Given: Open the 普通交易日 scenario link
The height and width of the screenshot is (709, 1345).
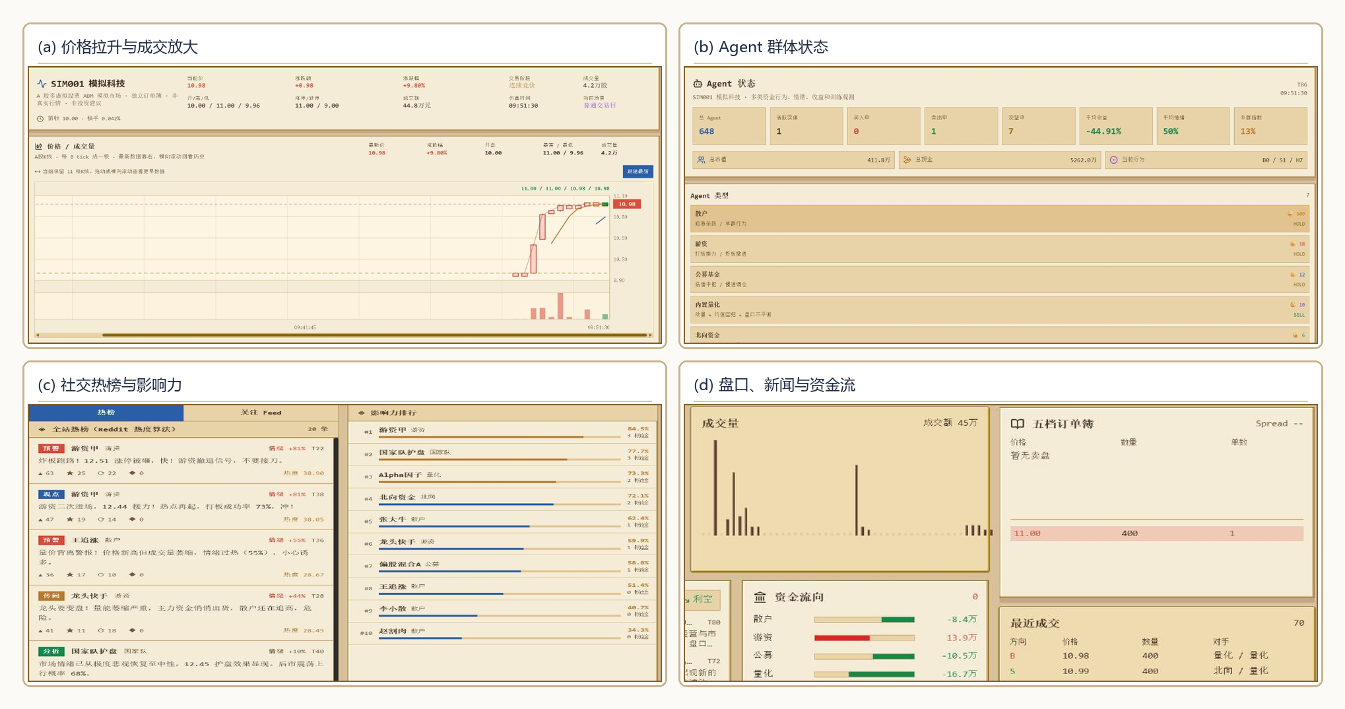Looking at the screenshot, I should pyautogui.click(x=599, y=106).
